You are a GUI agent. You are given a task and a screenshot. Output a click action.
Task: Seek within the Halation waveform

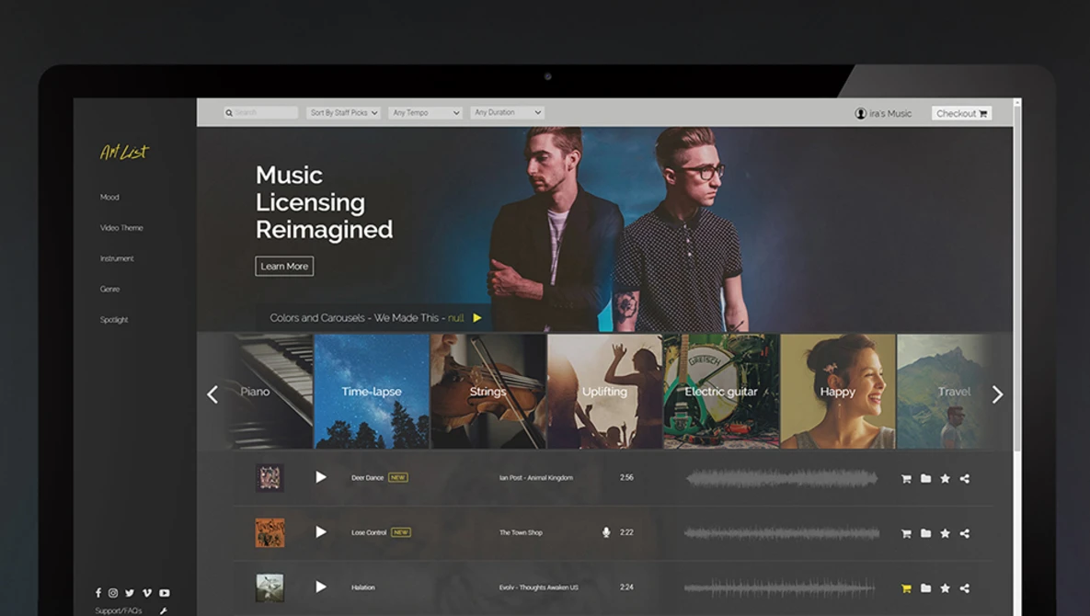pos(779,587)
